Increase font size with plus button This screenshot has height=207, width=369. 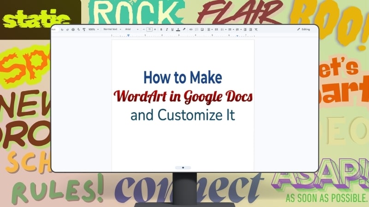[155, 29]
